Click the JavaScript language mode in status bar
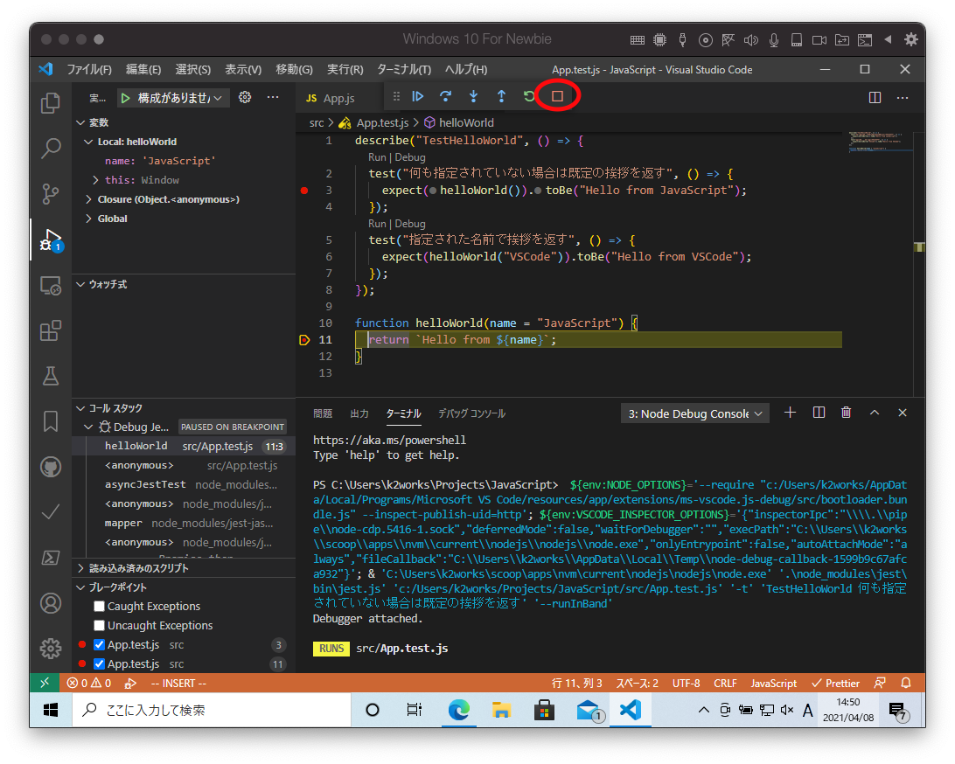This screenshot has width=955, height=764. pyautogui.click(x=773, y=683)
